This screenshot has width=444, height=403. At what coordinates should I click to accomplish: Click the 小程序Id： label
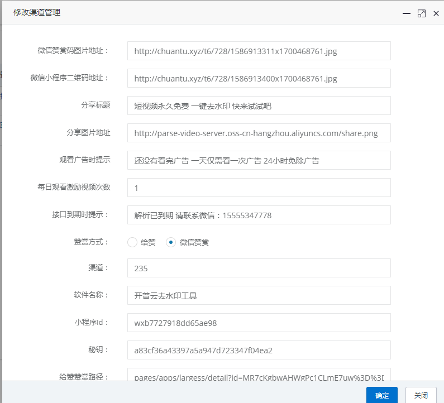pos(92,322)
